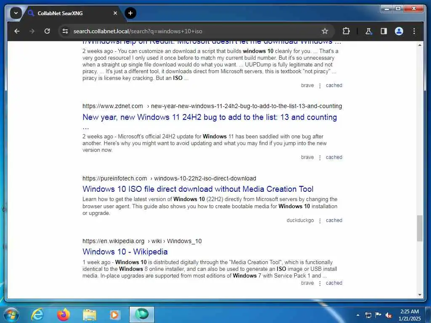The image size is (431, 323).
Task: Open site information icon in address bar
Action: (x=65, y=31)
